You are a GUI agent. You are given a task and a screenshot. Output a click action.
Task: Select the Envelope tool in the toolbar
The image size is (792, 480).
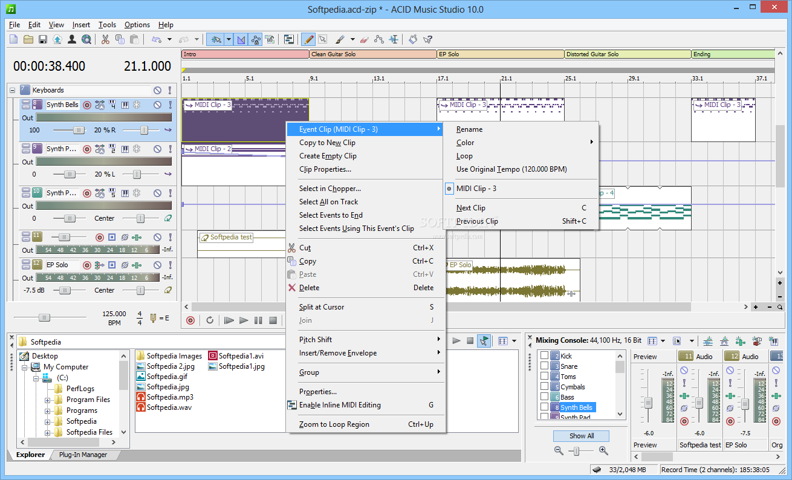379,39
